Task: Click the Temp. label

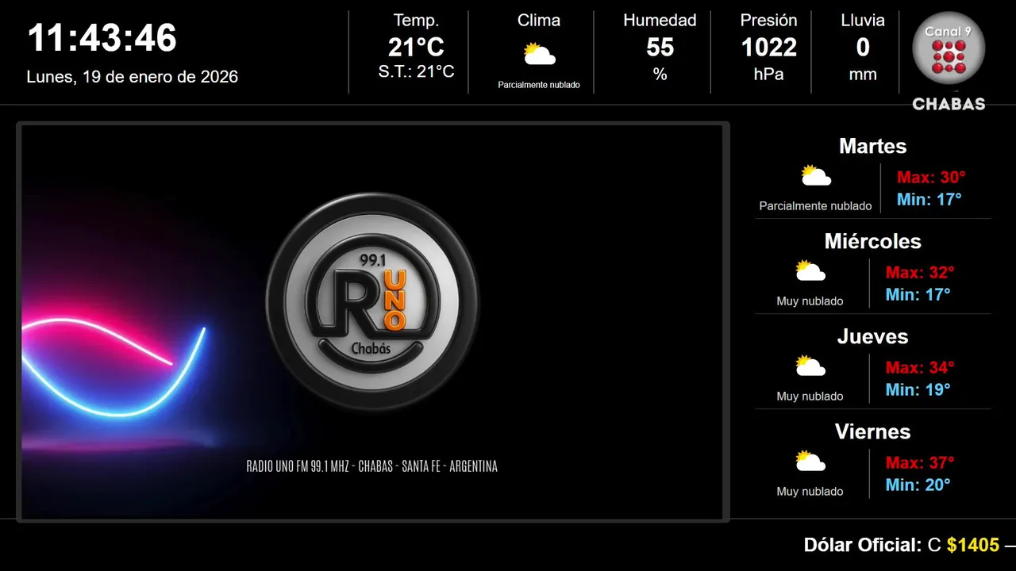Action: pyautogui.click(x=416, y=21)
